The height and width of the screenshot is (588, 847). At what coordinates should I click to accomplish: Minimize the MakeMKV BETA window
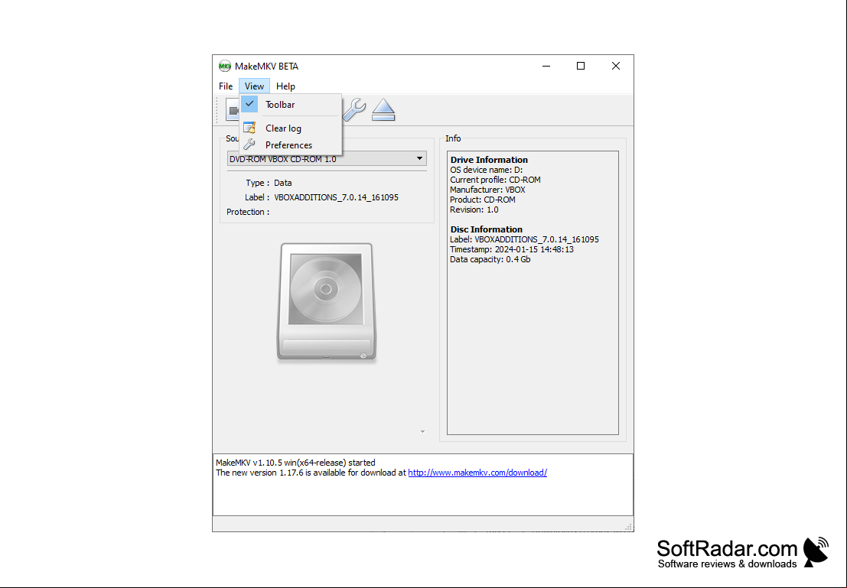(x=546, y=66)
